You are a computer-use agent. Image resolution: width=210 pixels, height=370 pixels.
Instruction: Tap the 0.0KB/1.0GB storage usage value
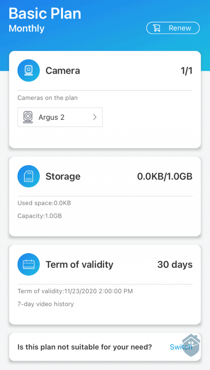coord(165,176)
